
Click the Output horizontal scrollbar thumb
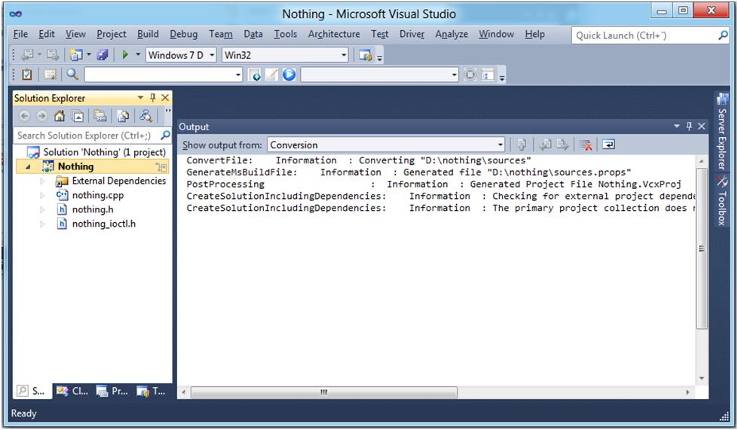point(323,392)
